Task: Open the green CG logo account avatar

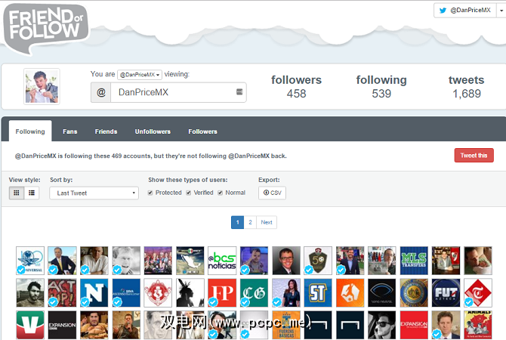Action: tap(254, 293)
